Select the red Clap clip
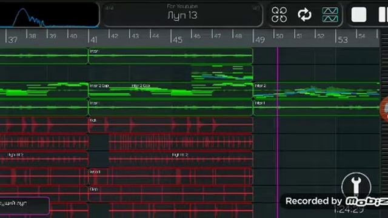 coord(170,194)
